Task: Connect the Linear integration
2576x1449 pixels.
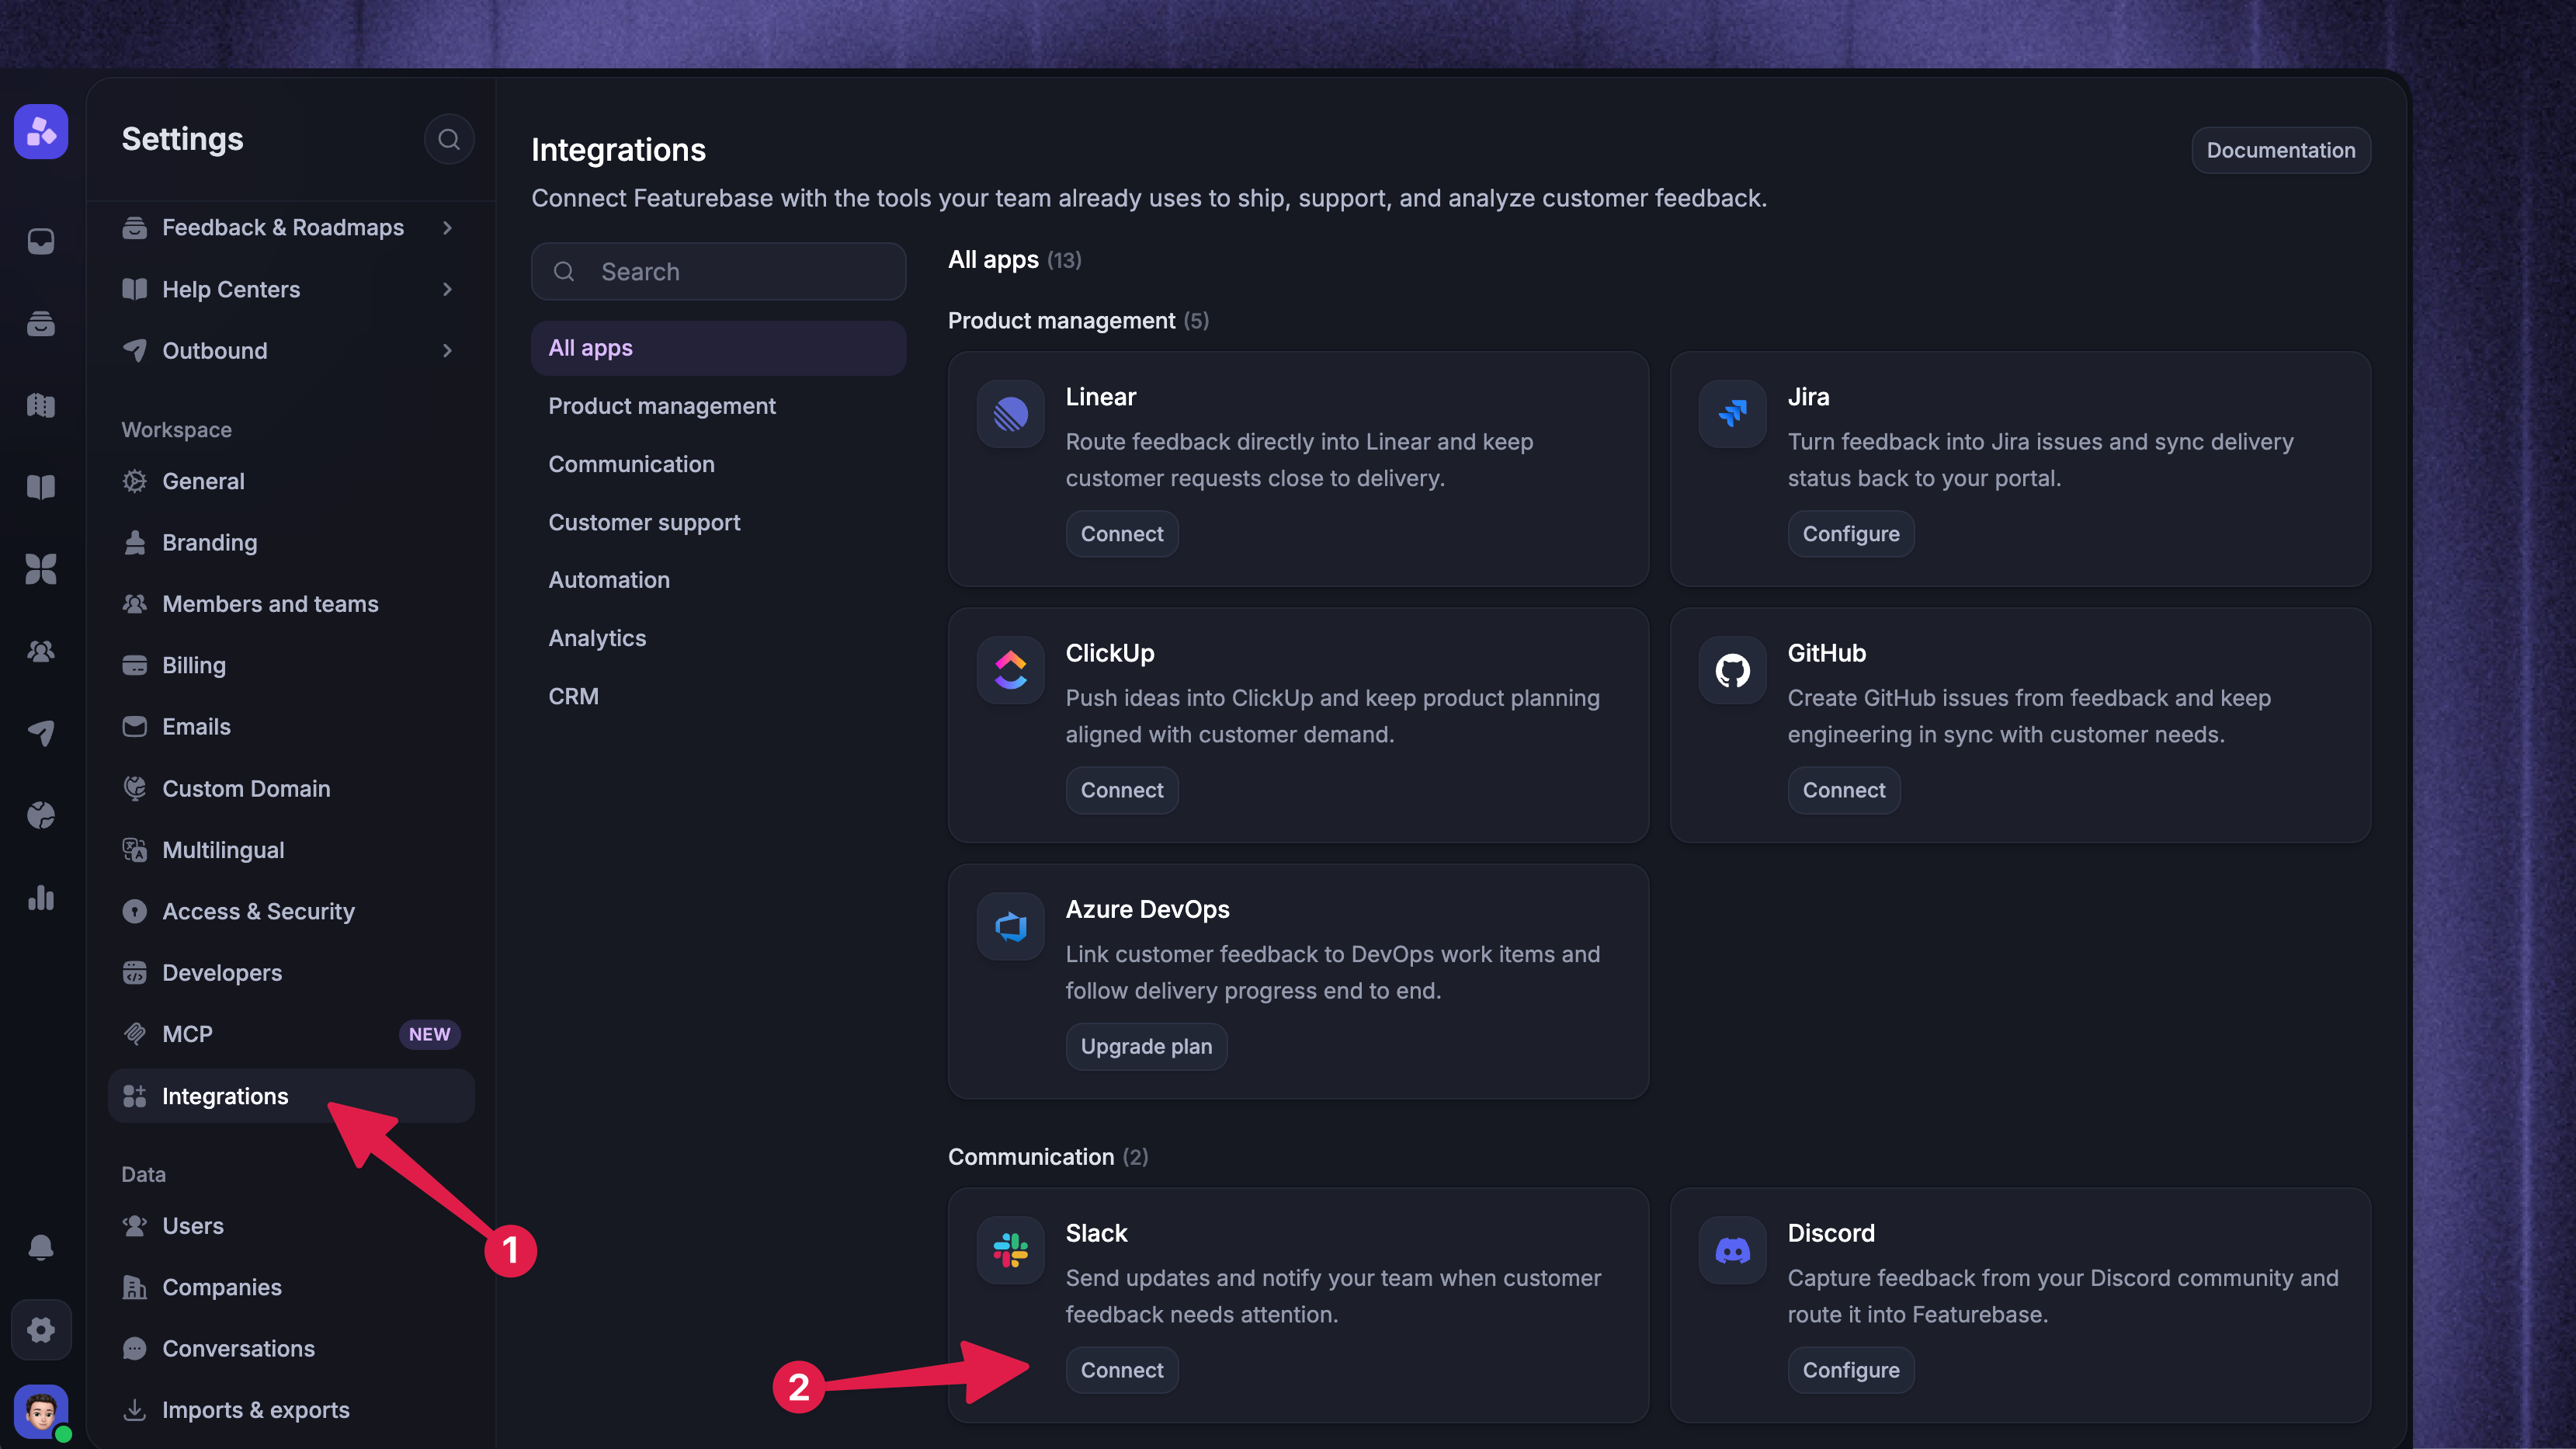Action: pyautogui.click(x=1122, y=534)
